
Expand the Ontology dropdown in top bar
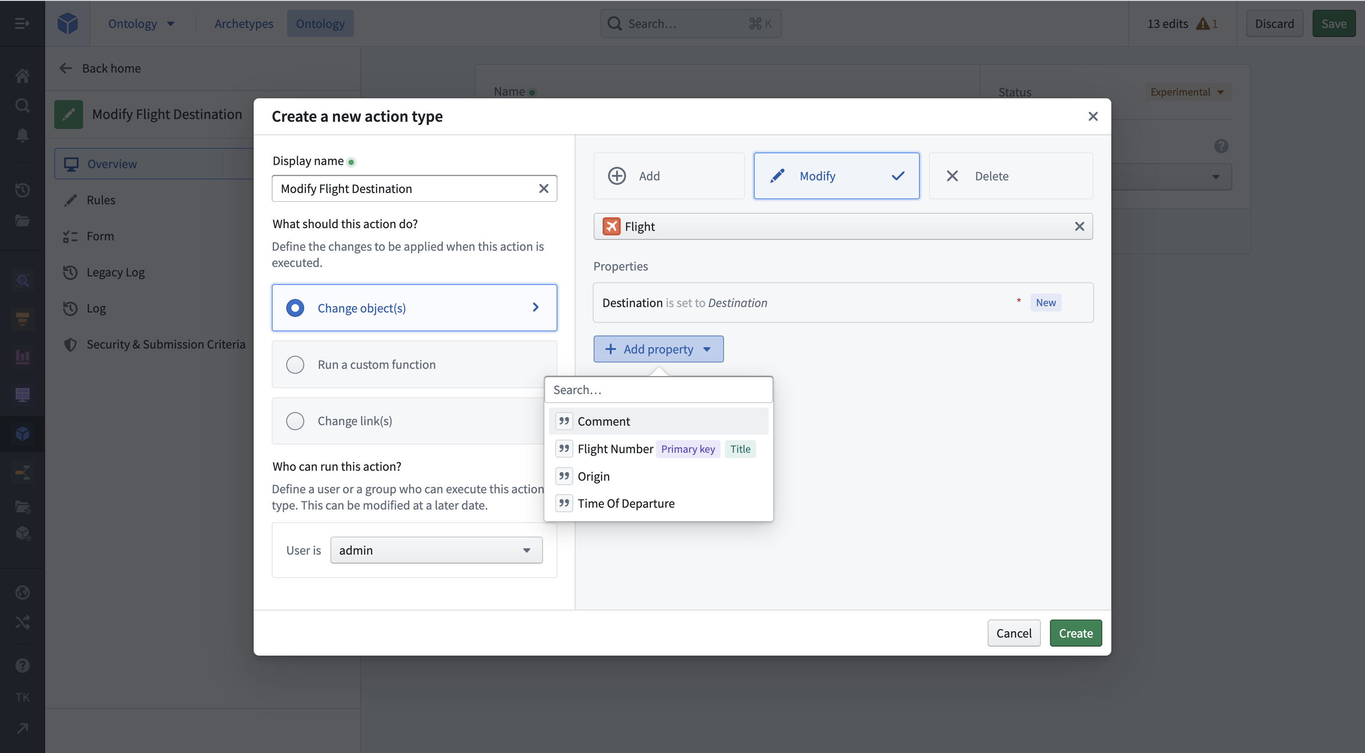pyautogui.click(x=141, y=23)
